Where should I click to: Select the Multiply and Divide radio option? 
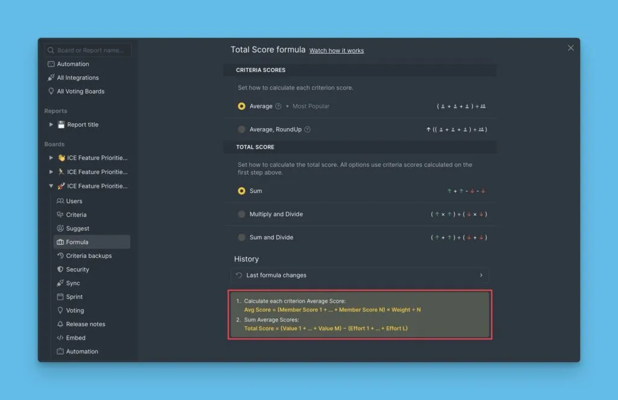pos(242,215)
